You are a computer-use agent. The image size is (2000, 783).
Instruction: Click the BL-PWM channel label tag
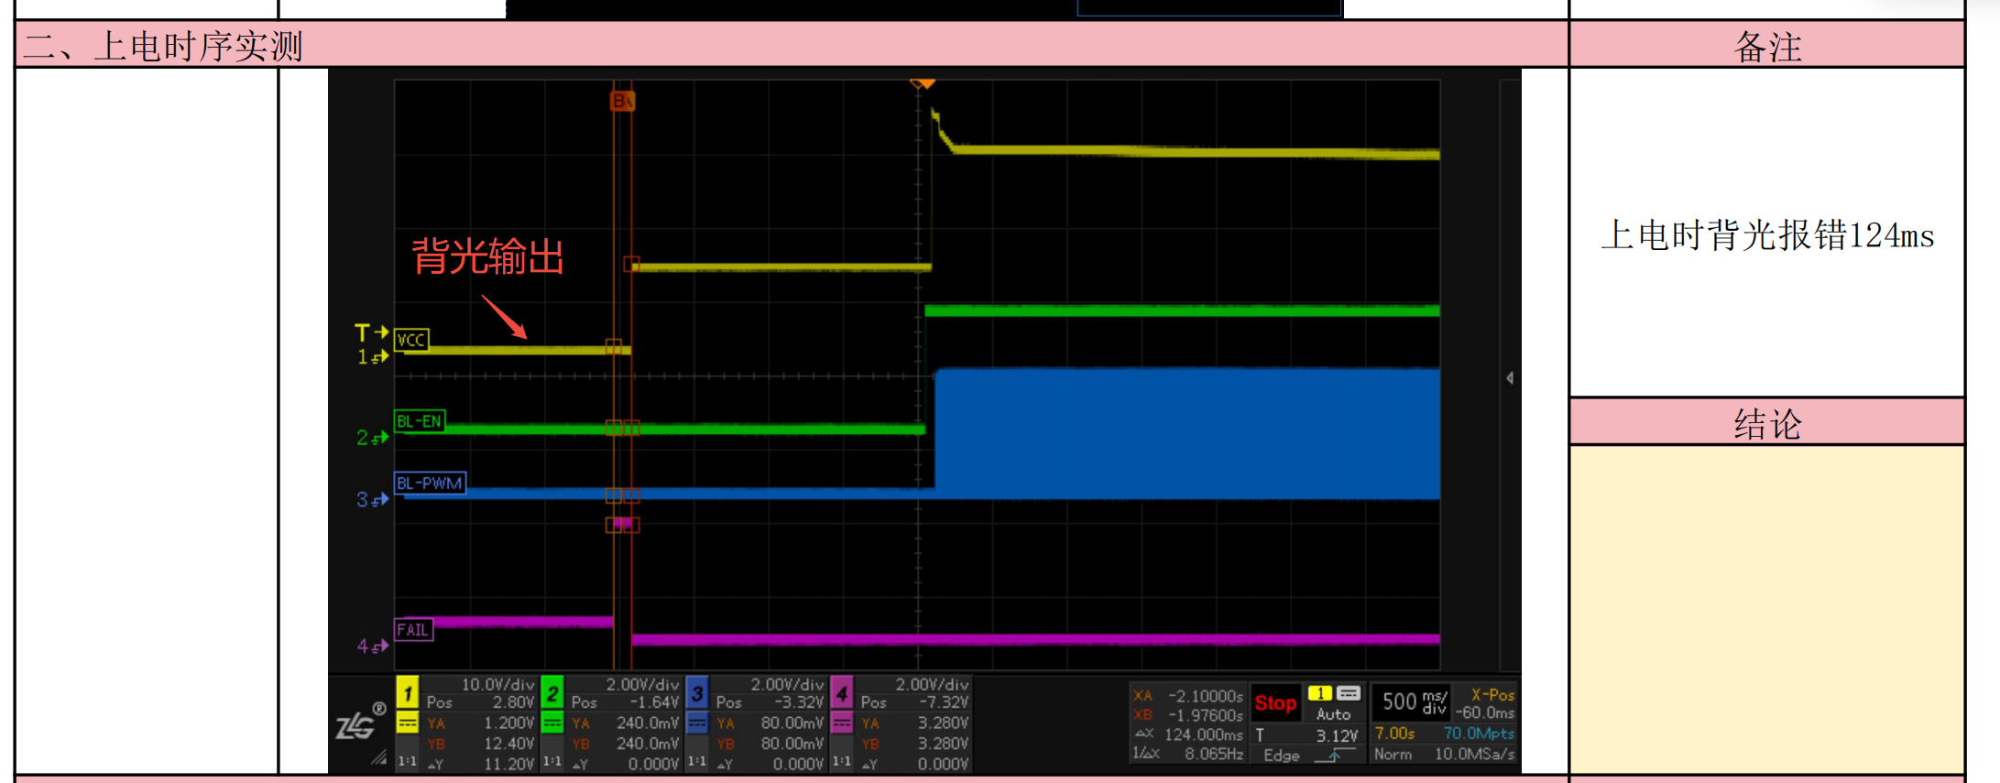coord(430,484)
